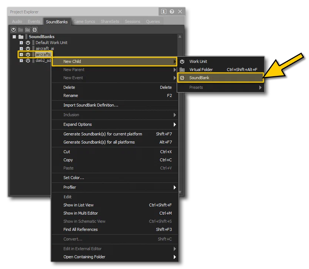Open the Queries tab
Viewport: 309px width, 269px height.
point(153,21)
